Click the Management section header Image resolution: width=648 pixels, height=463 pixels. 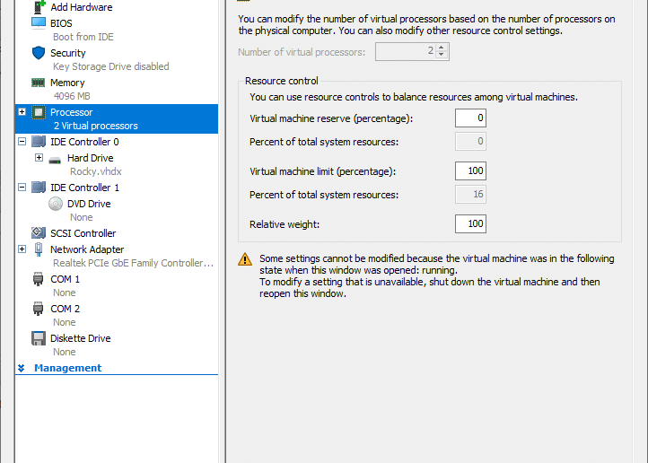[x=67, y=368]
